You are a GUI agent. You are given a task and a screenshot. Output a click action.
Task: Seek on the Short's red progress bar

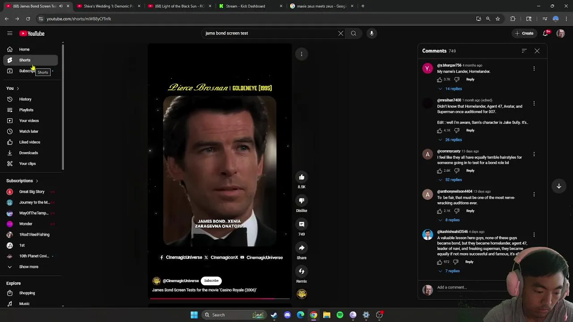(219, 298)
